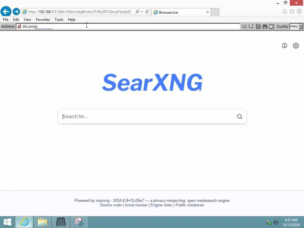Open Snipping Tool taskbar icon

[x=79, y=222]
